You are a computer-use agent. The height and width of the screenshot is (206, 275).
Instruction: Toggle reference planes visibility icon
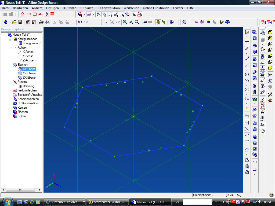pyautogui.click(x=262, y=74)
